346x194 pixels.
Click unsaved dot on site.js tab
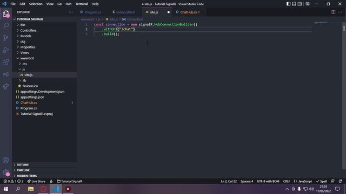168,12
